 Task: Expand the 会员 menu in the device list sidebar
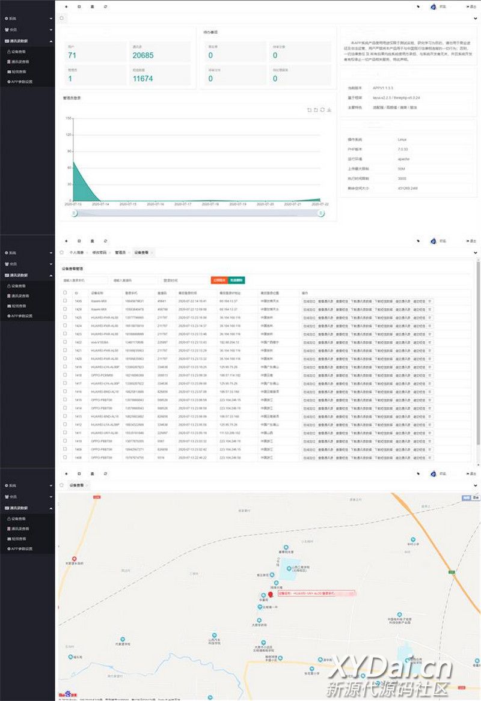27,264
